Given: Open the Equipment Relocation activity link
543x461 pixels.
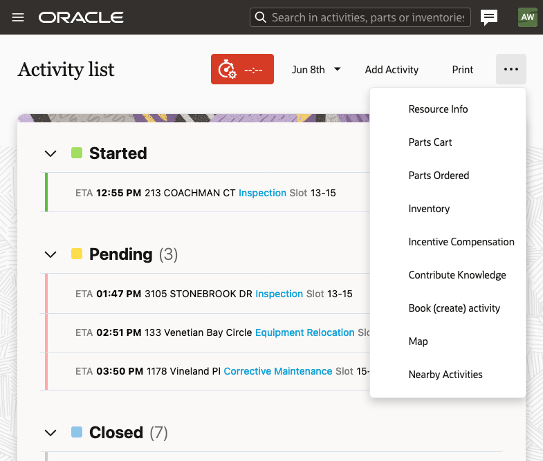Looking at the screenshot, I should (304, 332).
